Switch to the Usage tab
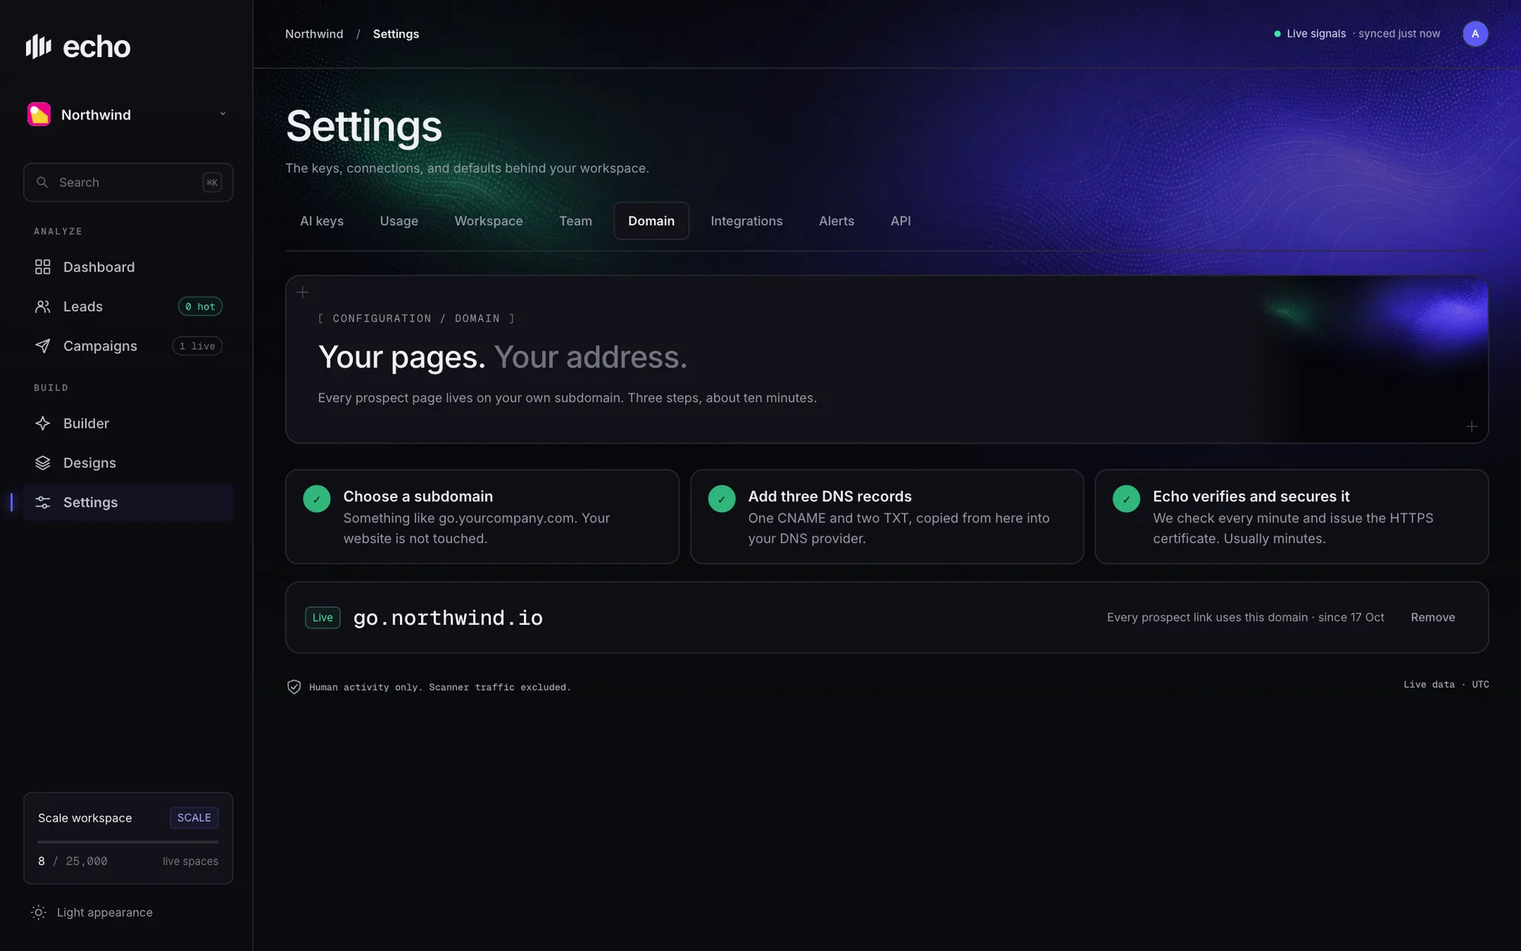The height and width of the screenshot is (951, 1521). [399, 221]
